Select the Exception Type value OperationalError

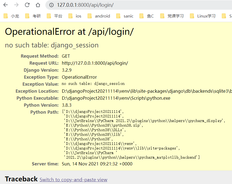(79, 77)
